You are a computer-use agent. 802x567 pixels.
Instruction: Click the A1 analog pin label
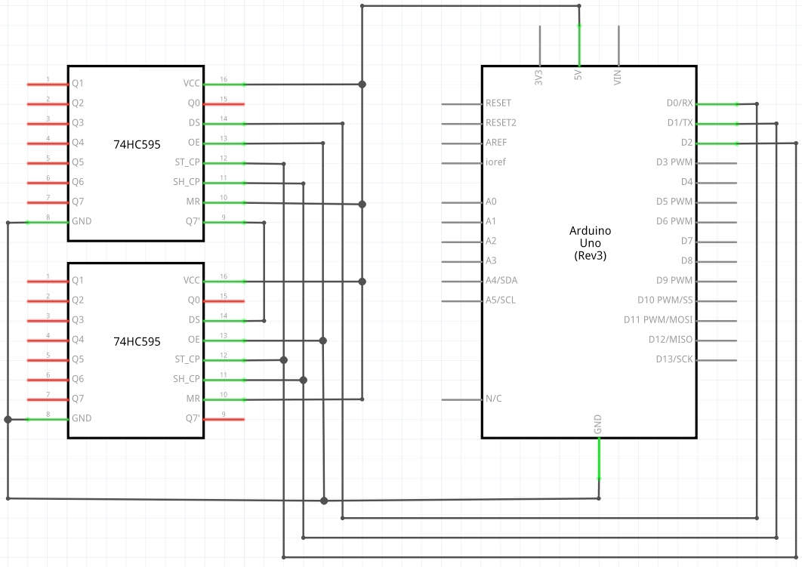pyautogui.click(x=491, y=221)
